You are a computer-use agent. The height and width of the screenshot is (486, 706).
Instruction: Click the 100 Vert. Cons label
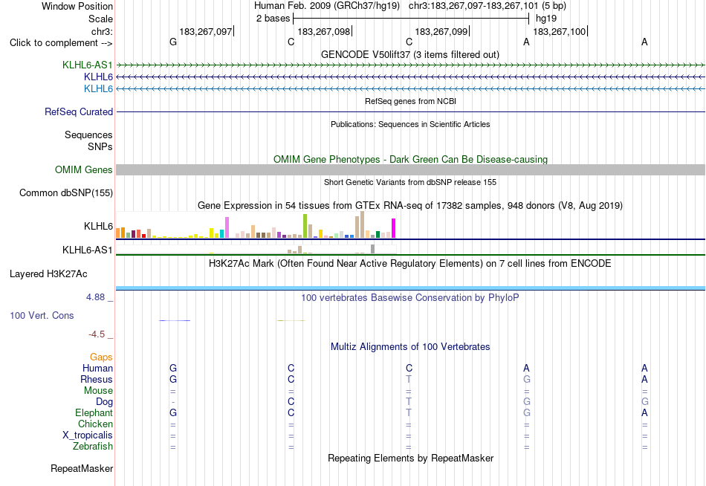click(42, 315)
